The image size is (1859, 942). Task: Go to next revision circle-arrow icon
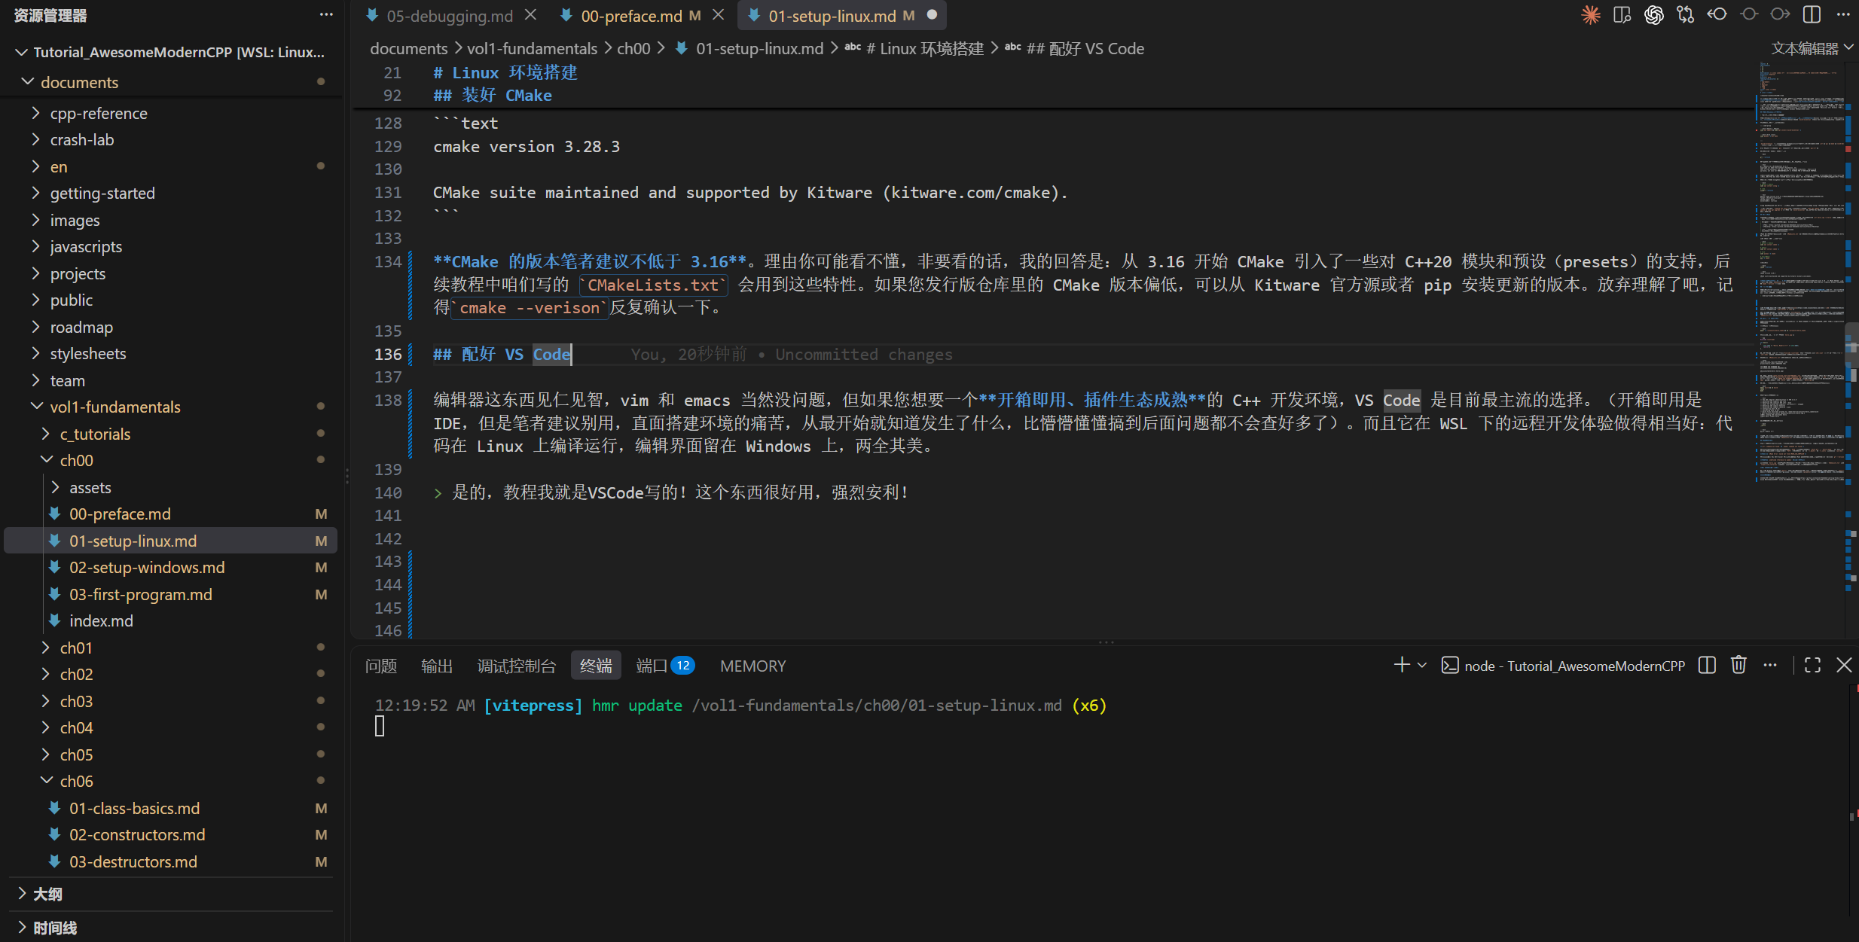tap(1781, 15)
